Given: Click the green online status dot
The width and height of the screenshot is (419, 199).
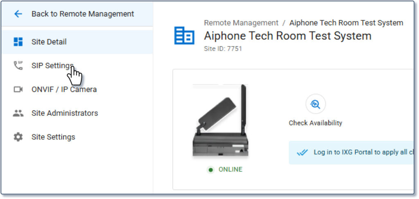Looking at the screenshot, I should (x=210, y=170).
